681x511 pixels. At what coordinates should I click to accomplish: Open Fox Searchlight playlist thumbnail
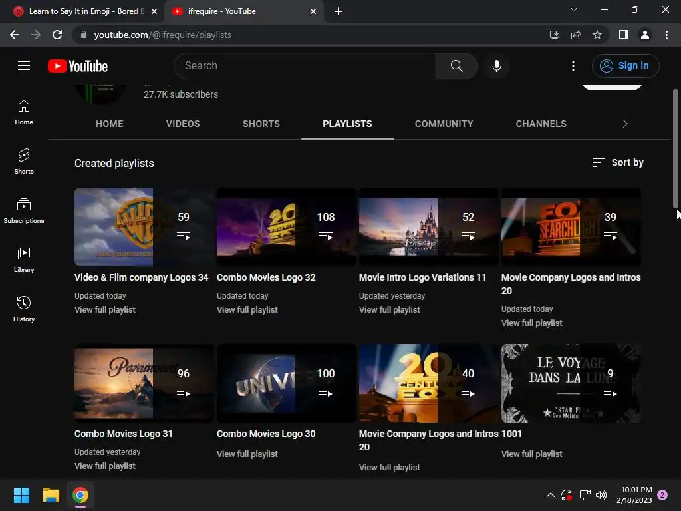[571, 227]
